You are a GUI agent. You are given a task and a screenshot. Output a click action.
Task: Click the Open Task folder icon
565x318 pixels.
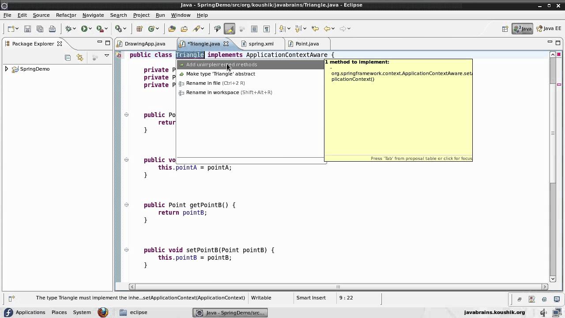184,29
